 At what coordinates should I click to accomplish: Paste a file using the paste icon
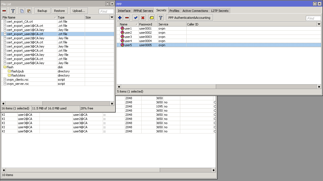tap(29, 11)
